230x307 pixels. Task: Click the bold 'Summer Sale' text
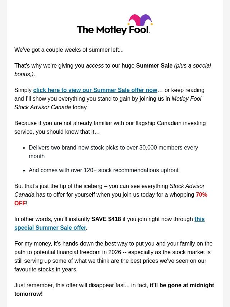tap(154, 65)
